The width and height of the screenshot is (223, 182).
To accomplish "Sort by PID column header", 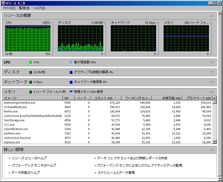I will [69, 98].
